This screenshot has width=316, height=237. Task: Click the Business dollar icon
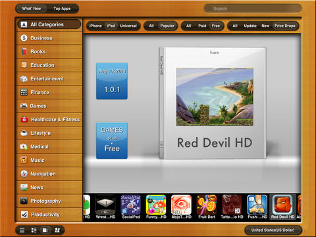pyautogui.click(x=24, y=38)
